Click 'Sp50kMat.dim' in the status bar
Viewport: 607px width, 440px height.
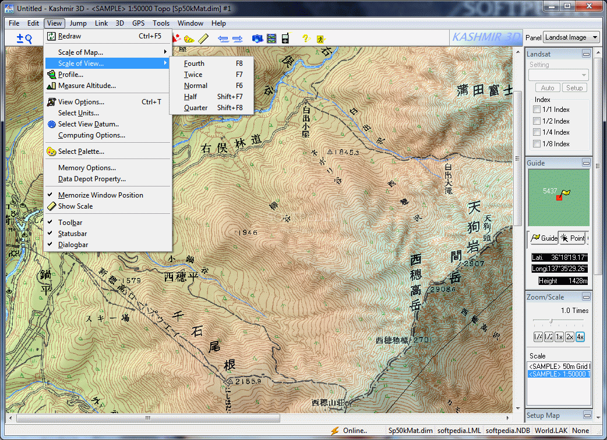(410, 431)
